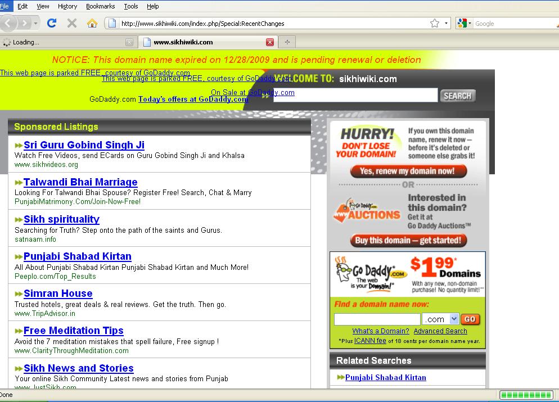Screen dimensions: 559x402
Task: Open the Simran House link
Action: pos(58,293)
